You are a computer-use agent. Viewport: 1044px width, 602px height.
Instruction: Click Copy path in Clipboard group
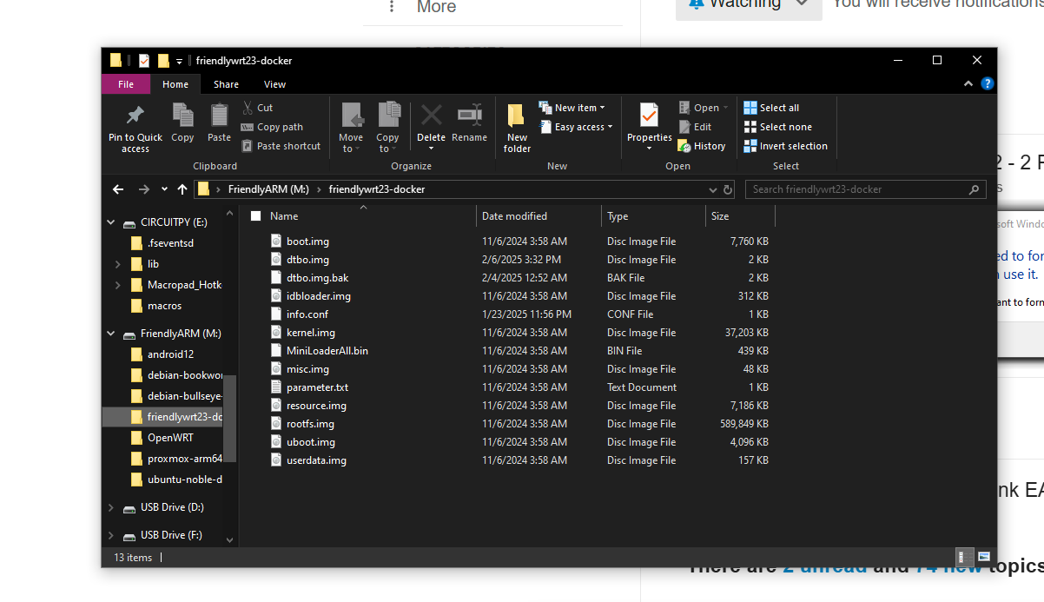pyautogui.click(x=272, y=127)
